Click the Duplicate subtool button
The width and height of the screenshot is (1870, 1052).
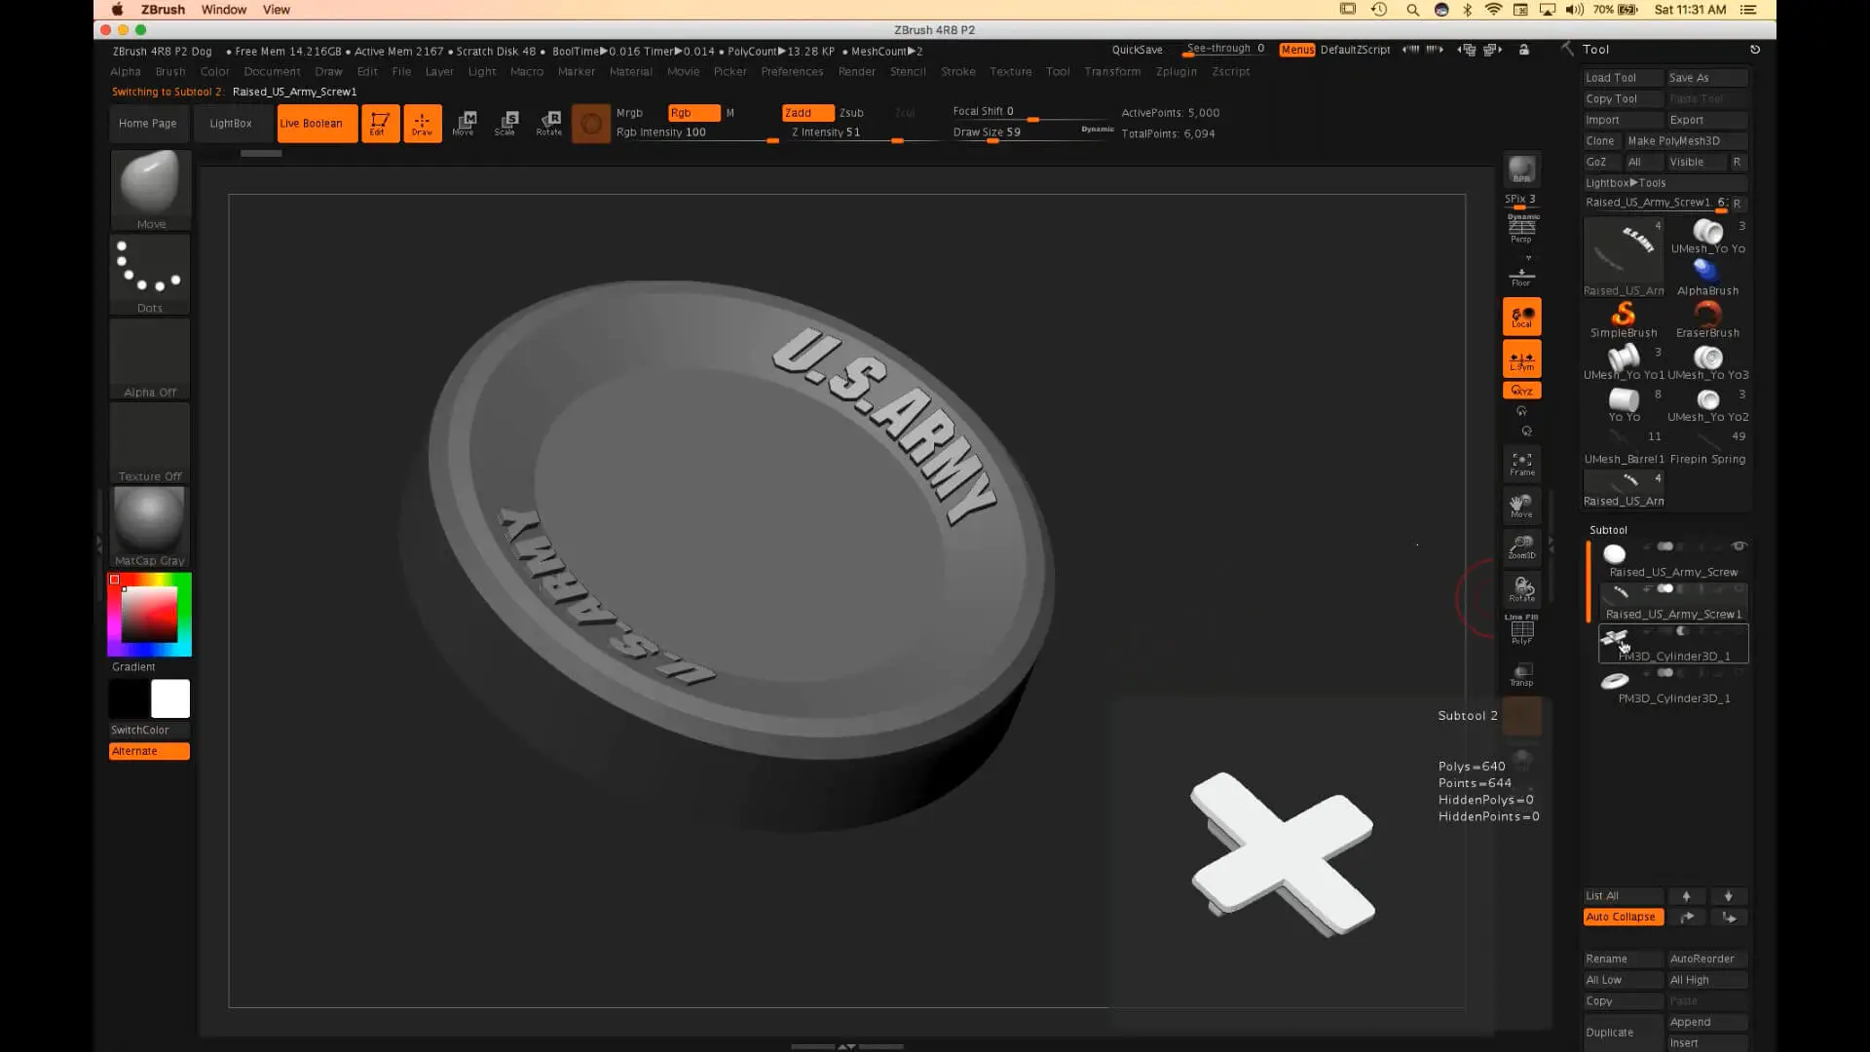1623,1033
